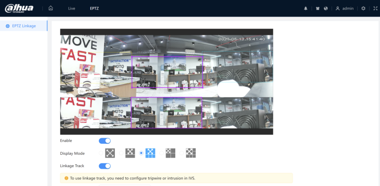
Task: Open the EPTZ tab
Action: [94, 9]
